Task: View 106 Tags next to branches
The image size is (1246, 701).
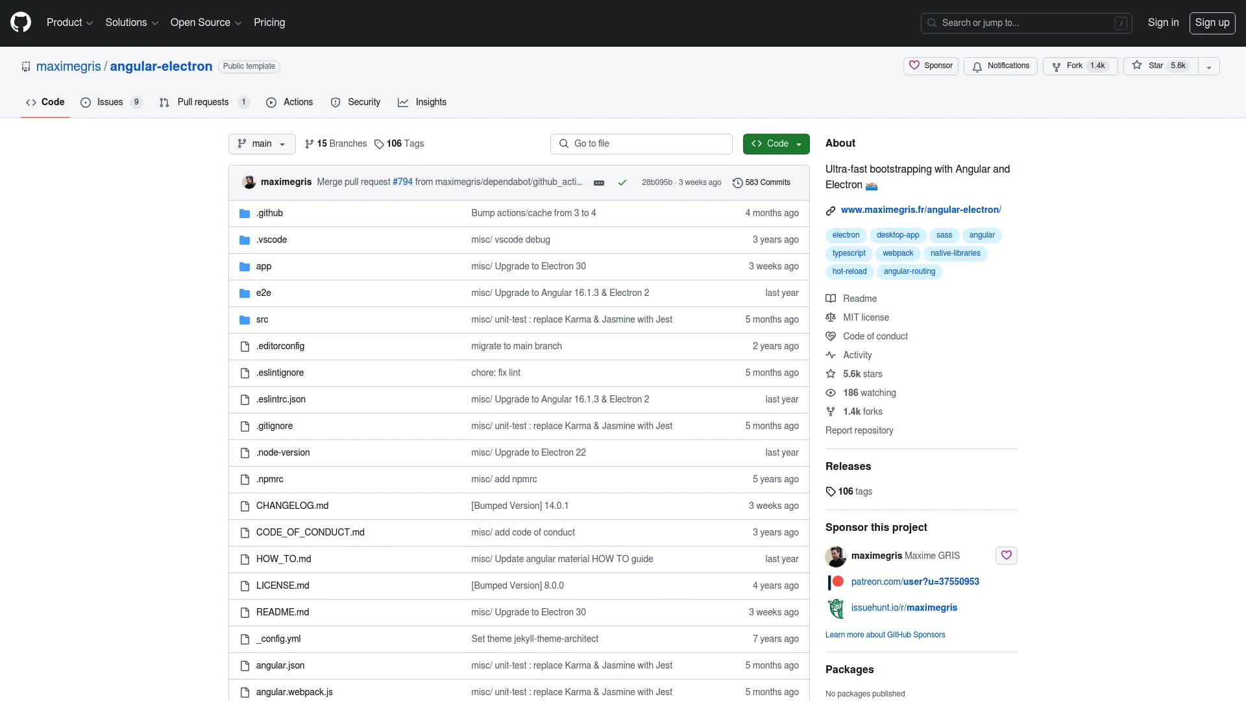Action: click(399, 144)
